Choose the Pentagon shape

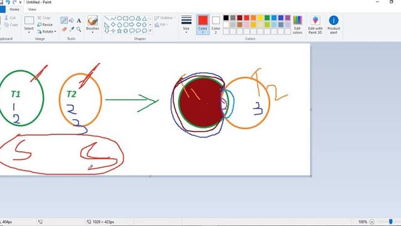click(120, 24)
